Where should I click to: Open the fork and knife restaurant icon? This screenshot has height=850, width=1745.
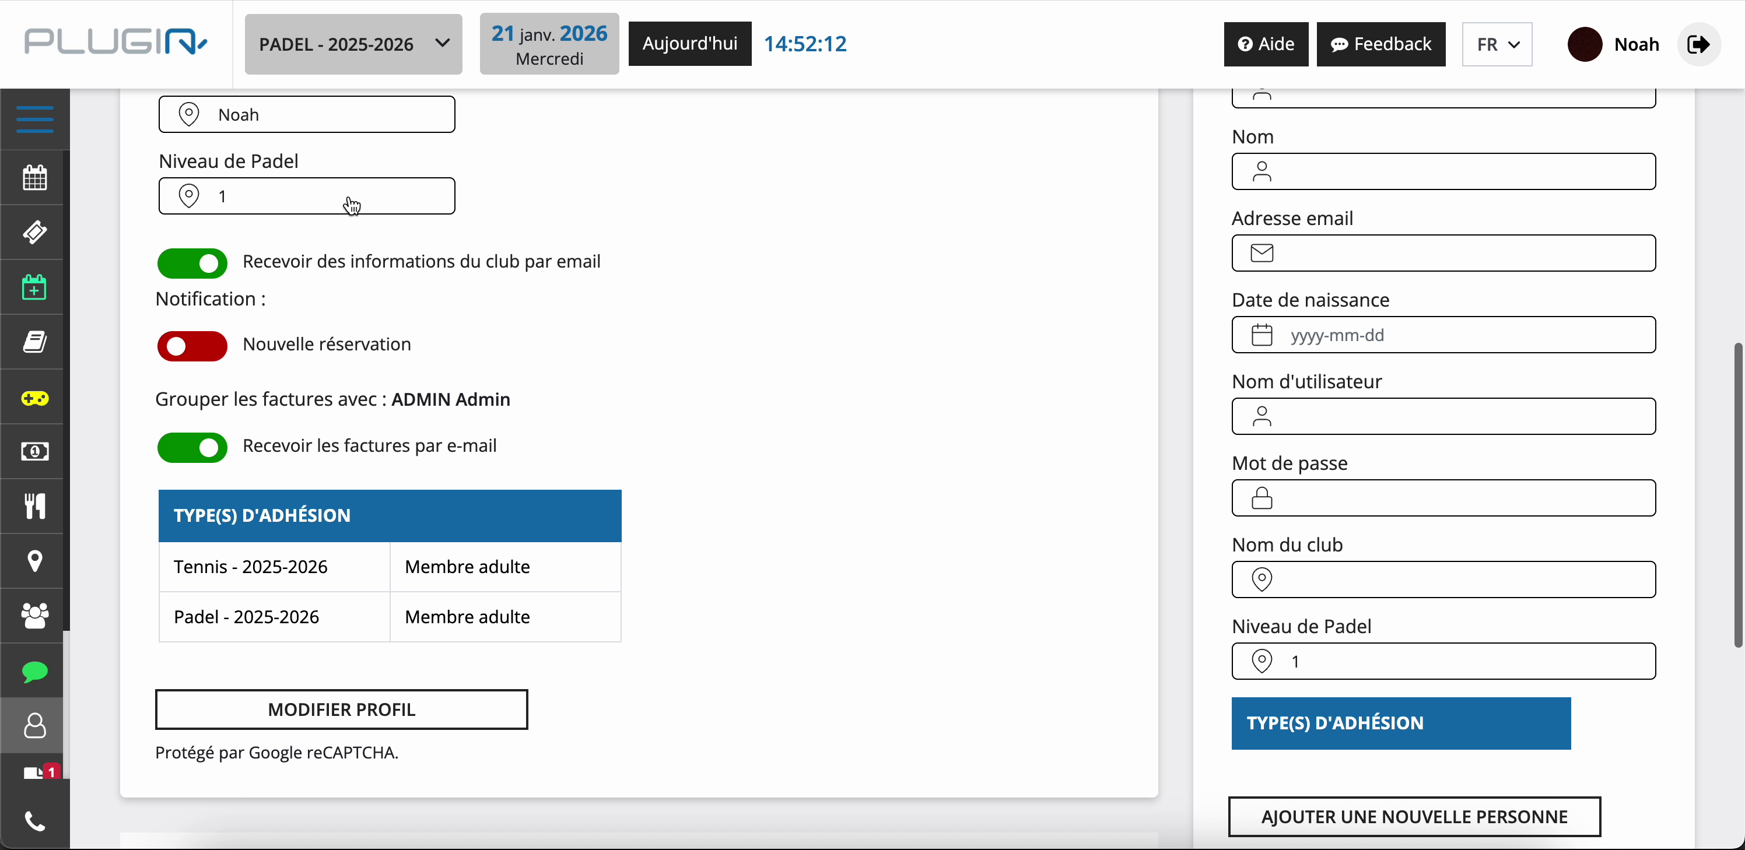tap(34, 506)
